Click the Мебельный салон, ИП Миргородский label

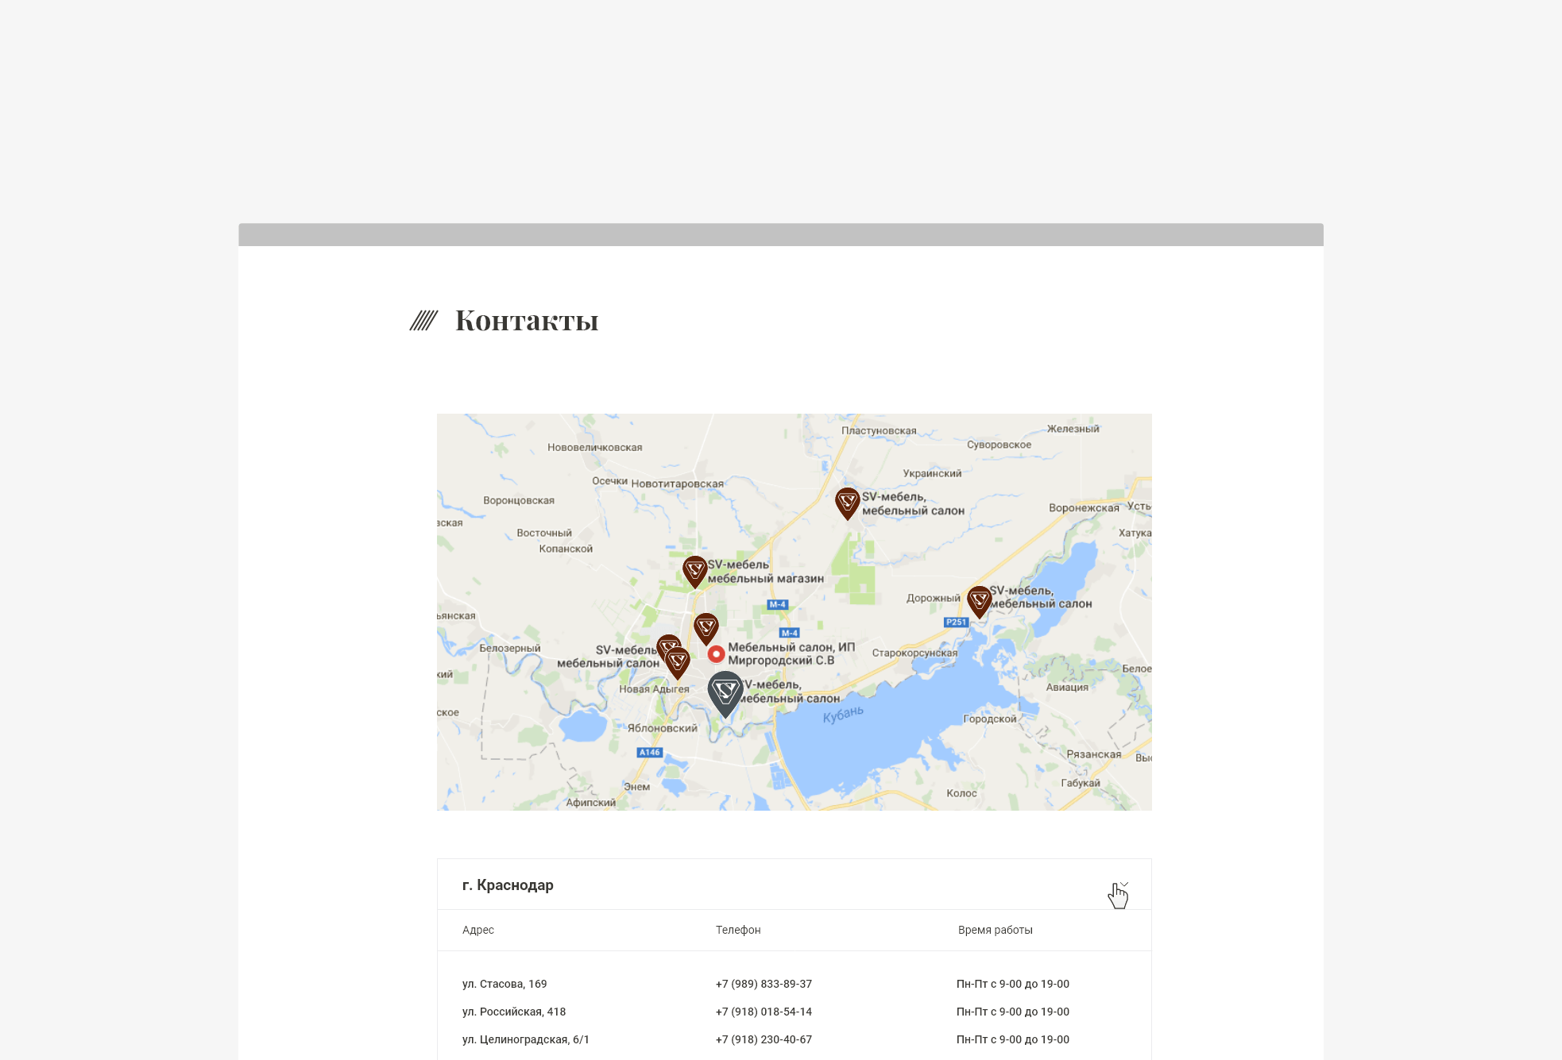[x=791, y=653]
